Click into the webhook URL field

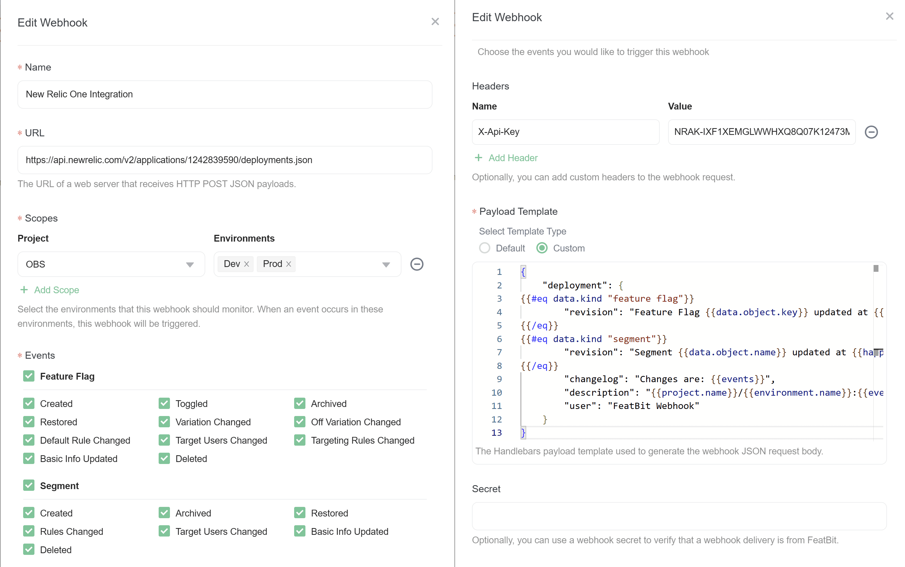tap(225, 160)
